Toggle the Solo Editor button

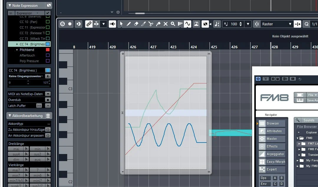tap(62, 24)
